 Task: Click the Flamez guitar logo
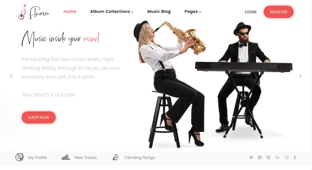(x=34, y=12)
